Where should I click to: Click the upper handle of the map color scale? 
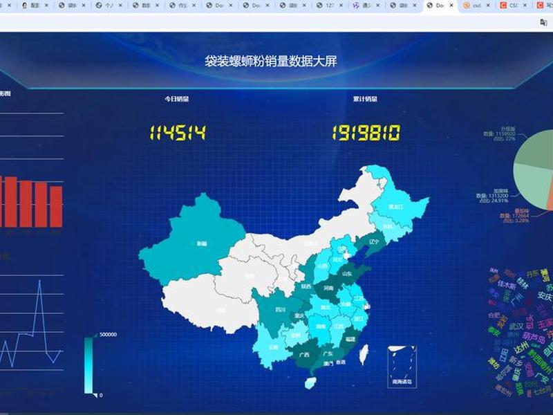click(95, 335)
